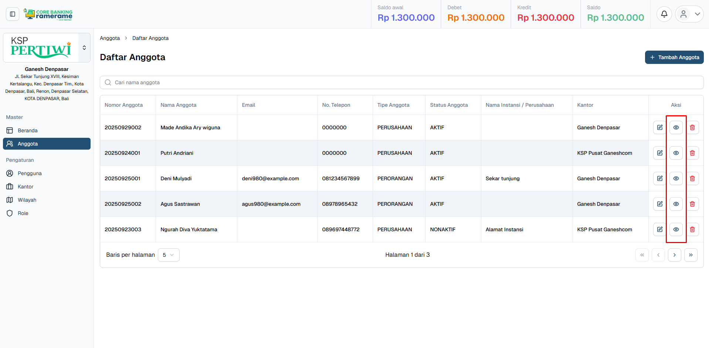Select the Anggota breadcrumb link
The width and height of the screenshot is (709, 348).
(x=110, y=38)
